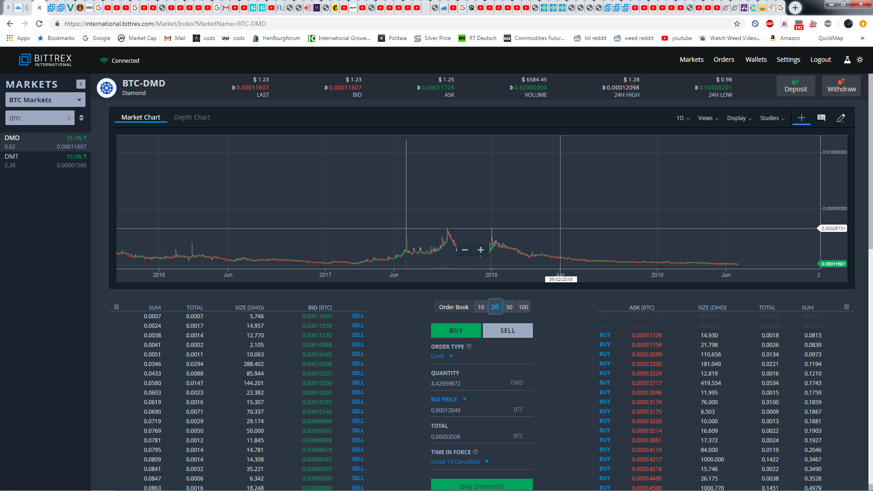The width and height of the screenshot is (873, 491).
Task: Select order book depth 50
Action: 509,307
